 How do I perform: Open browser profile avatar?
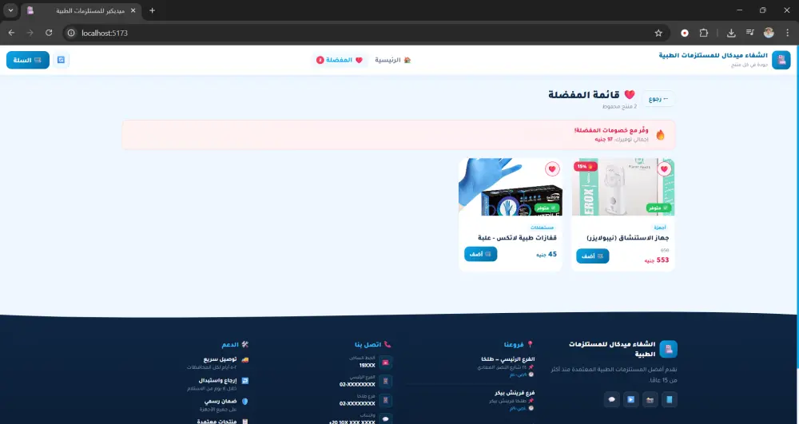click(x=769, y=33)
